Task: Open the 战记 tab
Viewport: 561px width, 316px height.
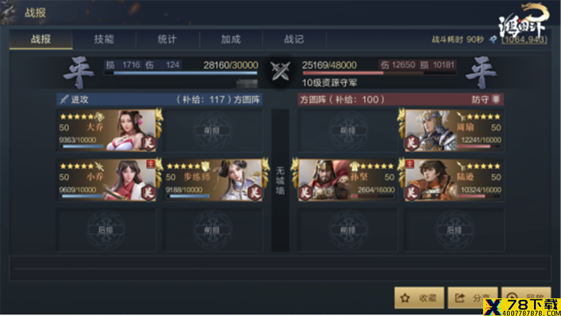Action: pyautogui.click(x=294, y=39)
